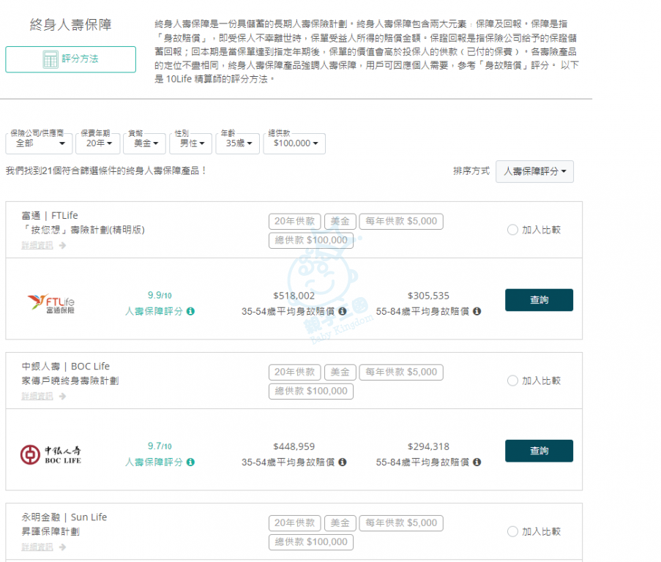Open the 年齡 35歲 dropdown
The width and height of the screenshot is (661, 562).
(x=237, y=143)
